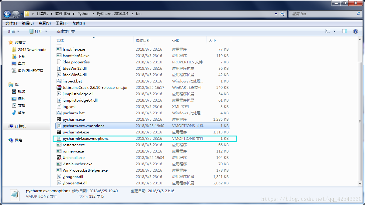Viewport: 365px width, 205px height.
Task: Go to 软件 (D:) in address path
Action: (x=62, y=14)
